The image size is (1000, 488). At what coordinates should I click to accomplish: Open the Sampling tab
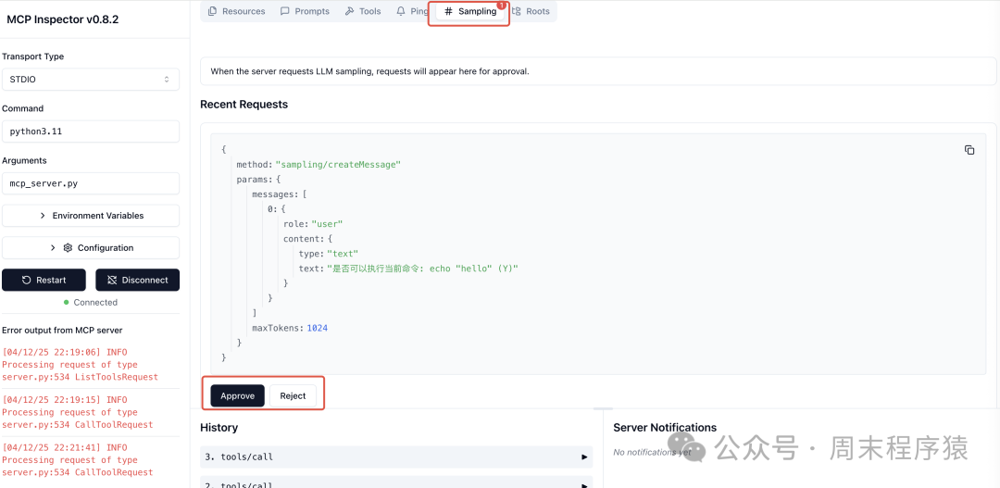tap(470, 11)
